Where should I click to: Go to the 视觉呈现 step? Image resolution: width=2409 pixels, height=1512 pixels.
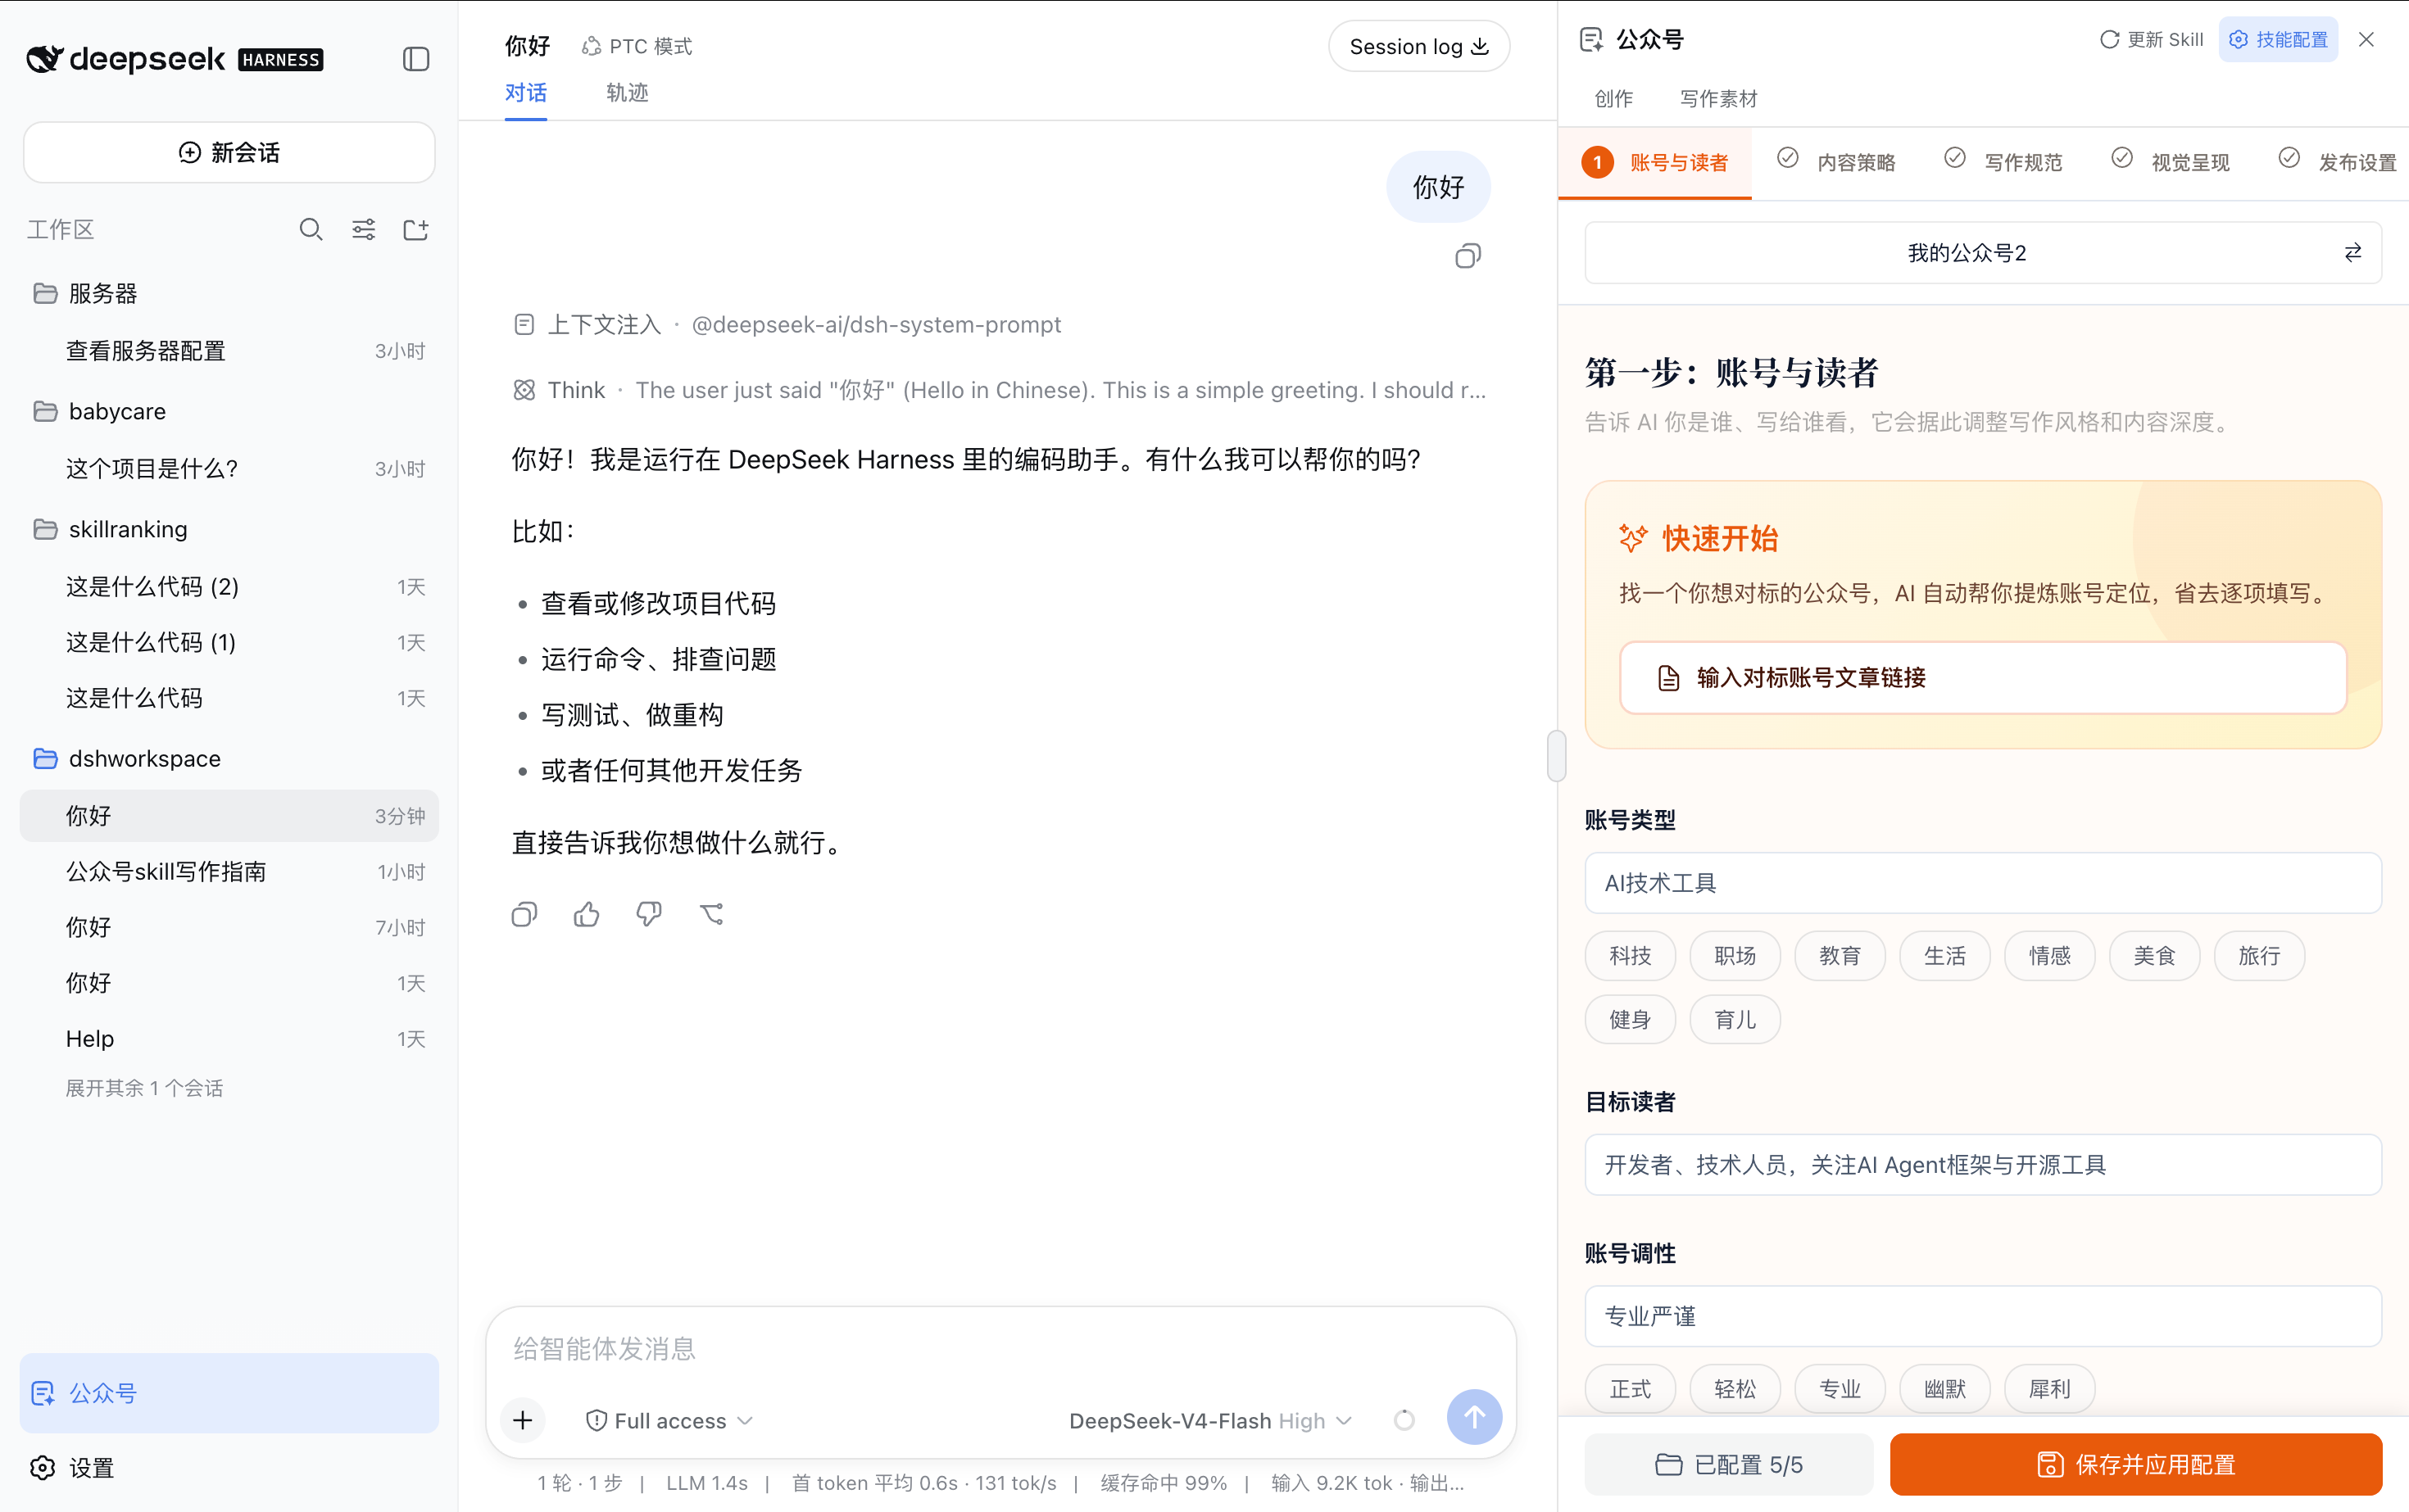click(x=2170, y=162)
